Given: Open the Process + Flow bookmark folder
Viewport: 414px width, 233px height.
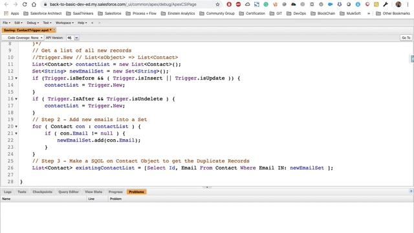Looking at the screenshot, I should tap(141, 14).
